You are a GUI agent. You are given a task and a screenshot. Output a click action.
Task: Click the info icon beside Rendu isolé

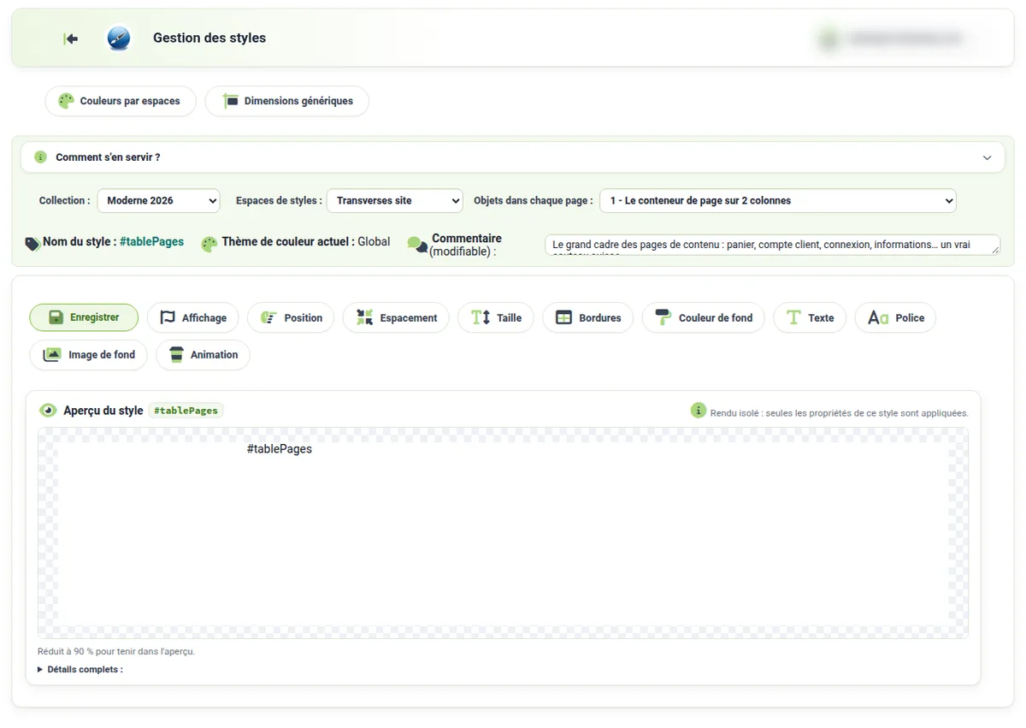pyautogui.click(x=699, y=411)
